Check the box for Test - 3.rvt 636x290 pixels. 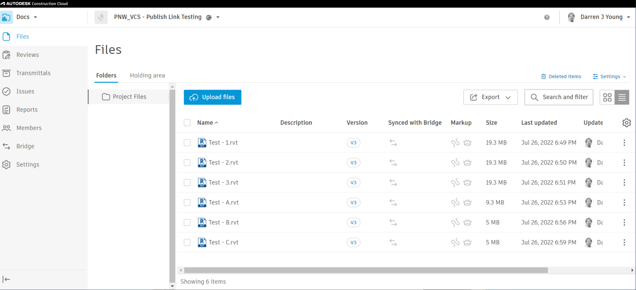tap(187, 183)
